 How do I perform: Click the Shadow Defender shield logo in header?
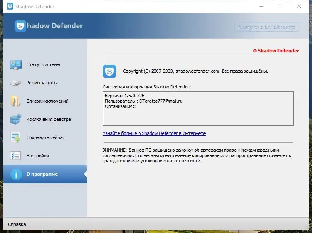point(20,26)
